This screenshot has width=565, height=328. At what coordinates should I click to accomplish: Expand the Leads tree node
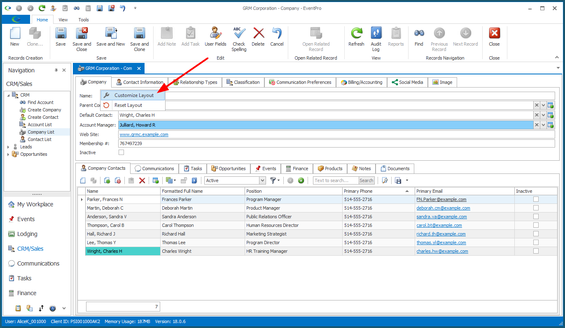pyautogui.click(x=8, y=147)
